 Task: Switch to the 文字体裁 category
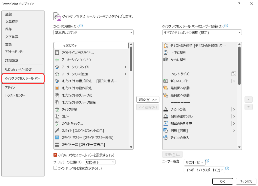(23, 37)
